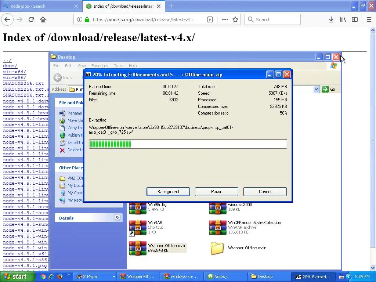Go up via the ../ parent link
Image resolution: width=376 pixels, height=282 pixels.
pyautogui.click(x=7, y=60)
